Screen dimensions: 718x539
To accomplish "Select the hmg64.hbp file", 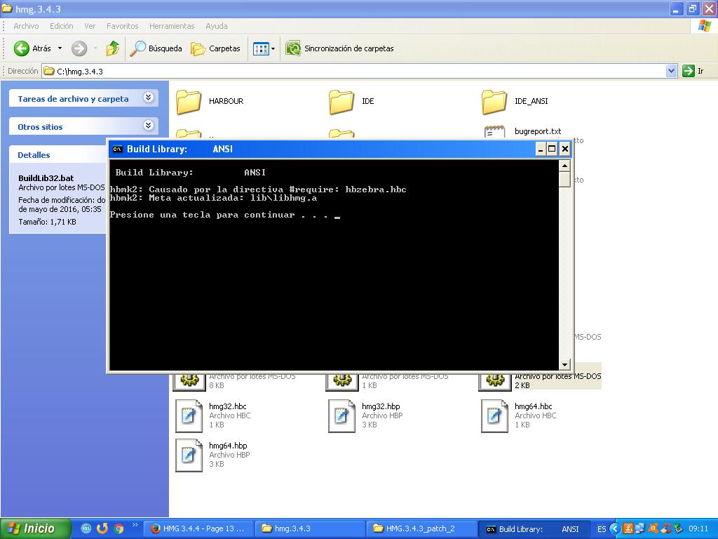I will tap(213, 455).
